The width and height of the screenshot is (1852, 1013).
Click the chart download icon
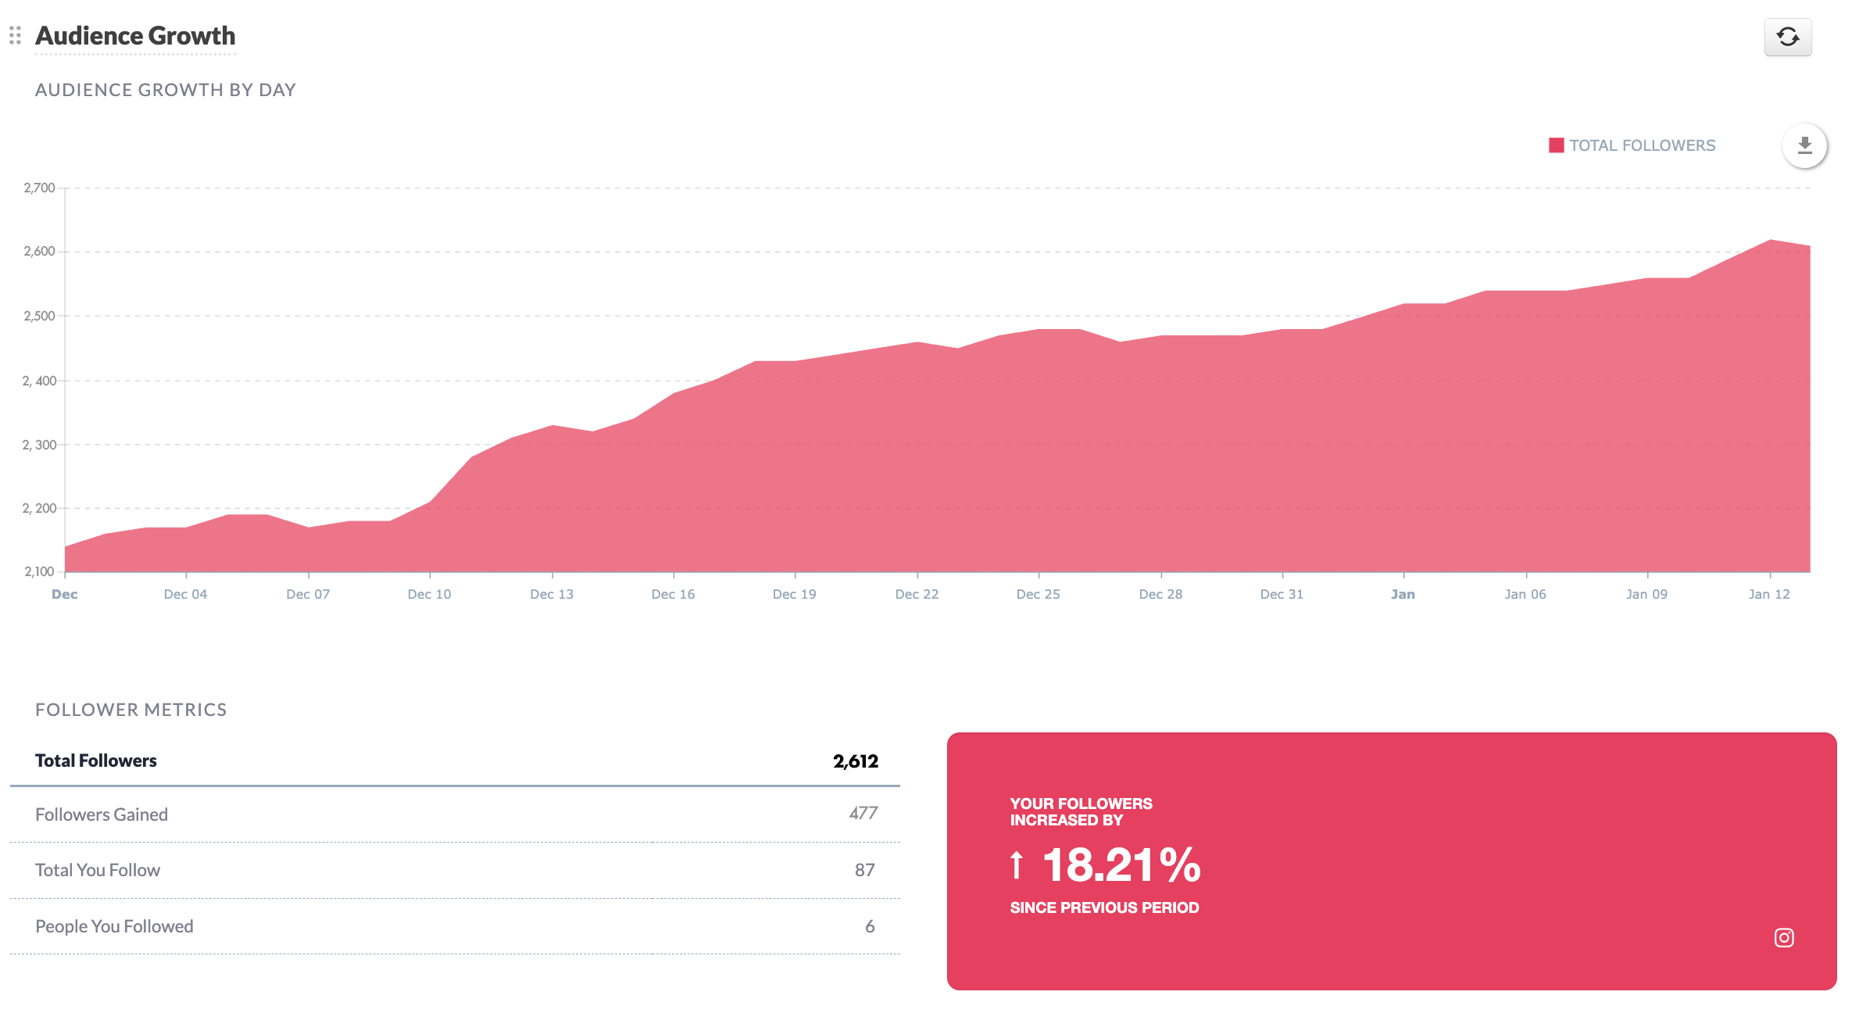click(x=1804, y=145)
